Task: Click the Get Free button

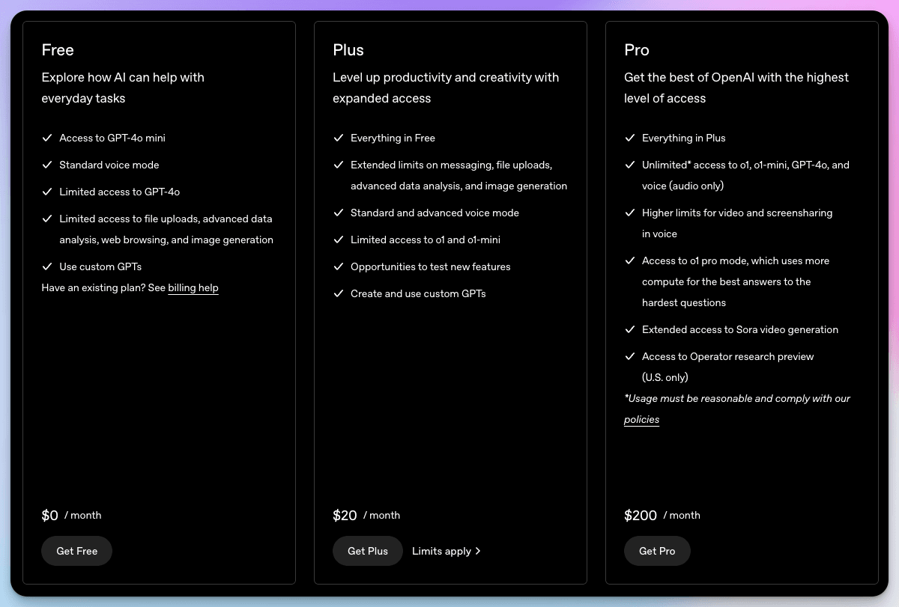Action: pyautogui.click(x=76, y=551)
